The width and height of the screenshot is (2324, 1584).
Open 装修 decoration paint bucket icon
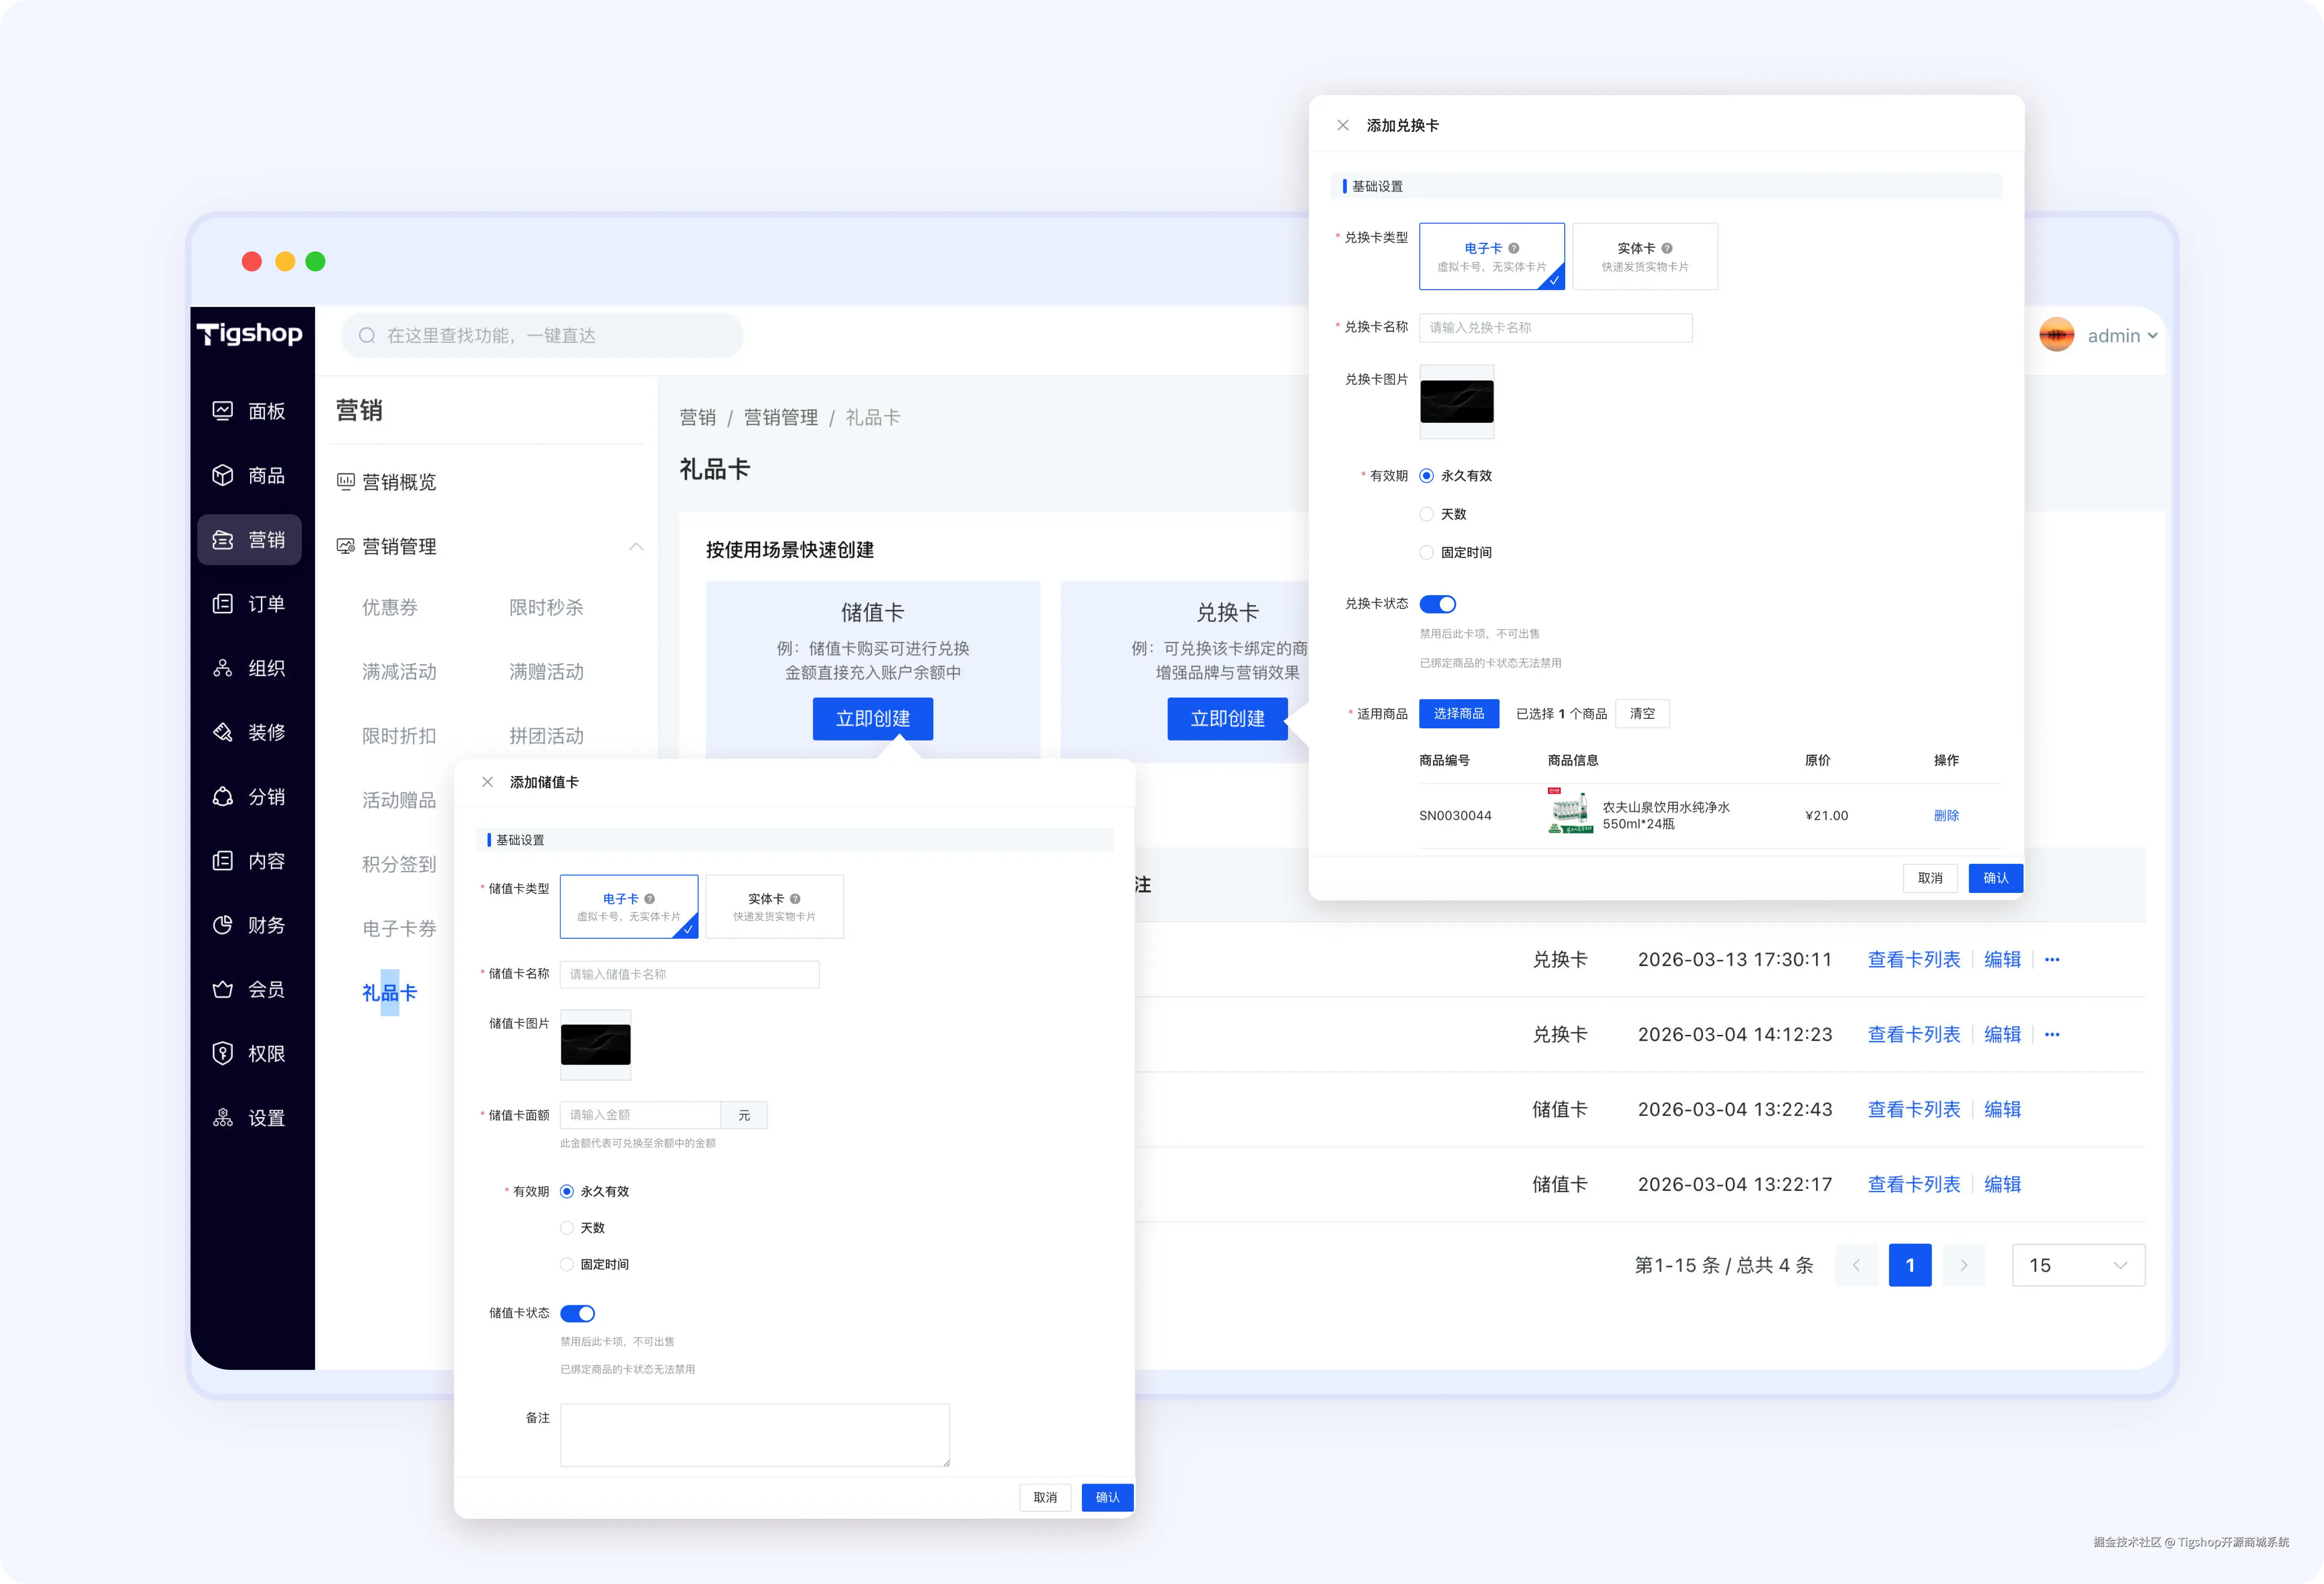coord(223,732)
